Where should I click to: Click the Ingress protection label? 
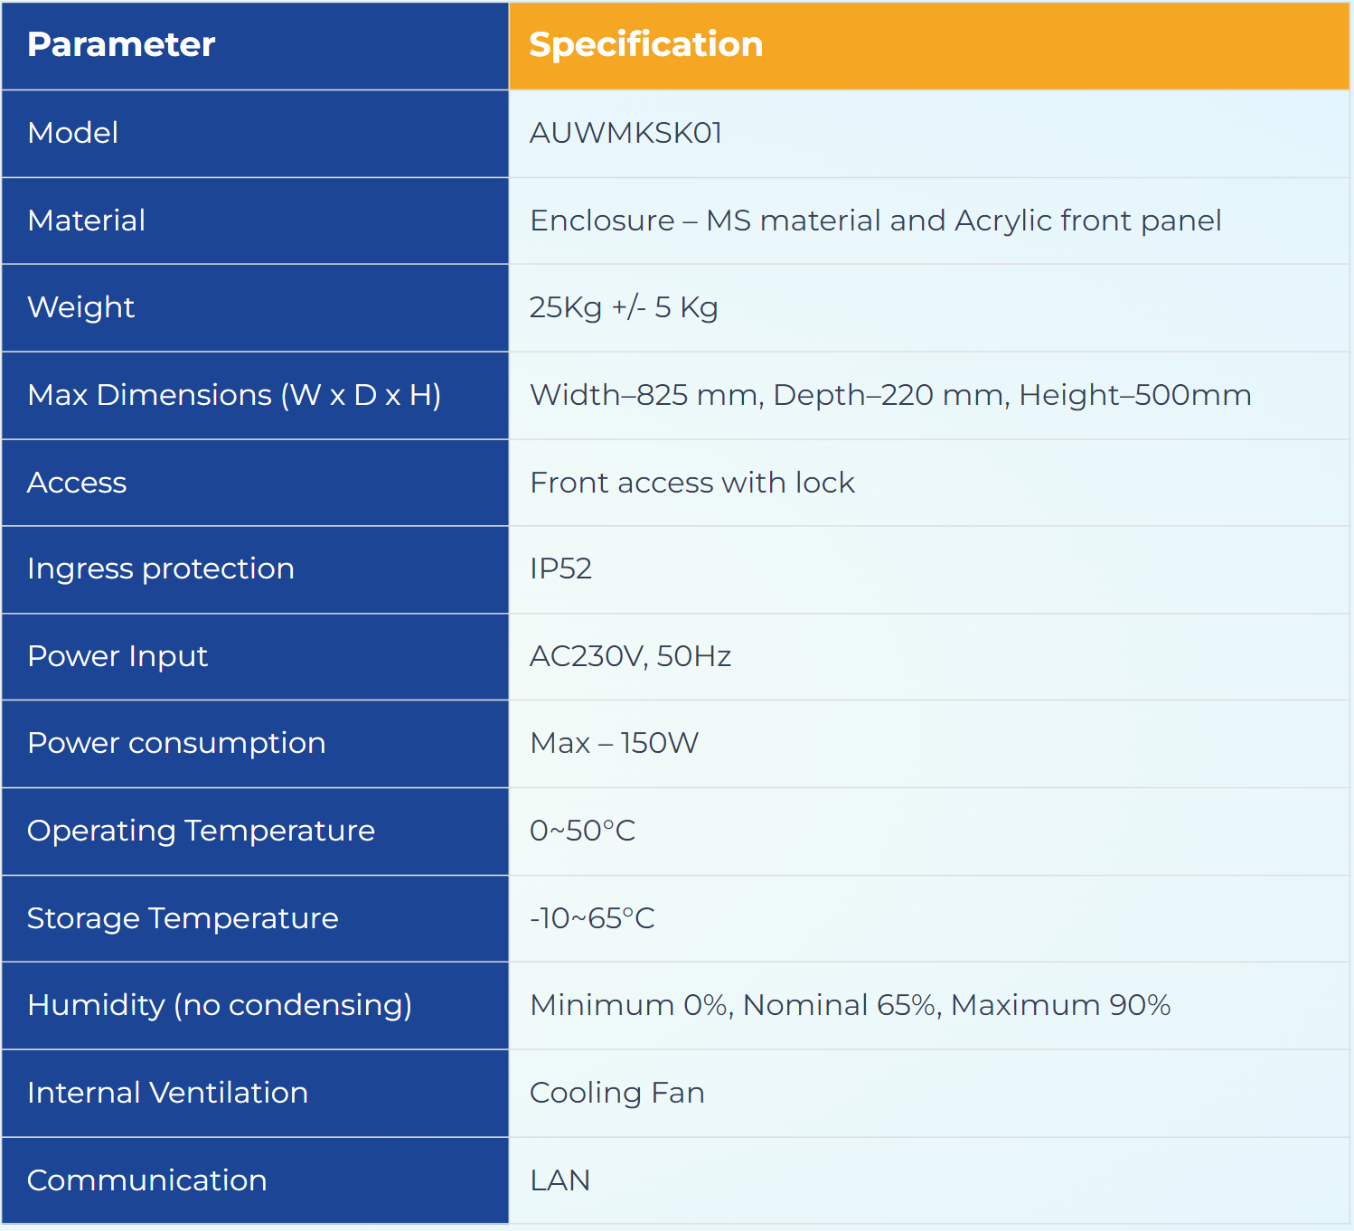tap(161, 569)
